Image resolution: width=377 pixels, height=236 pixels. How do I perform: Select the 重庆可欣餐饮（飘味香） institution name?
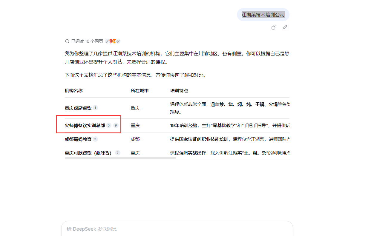[88, 153]
